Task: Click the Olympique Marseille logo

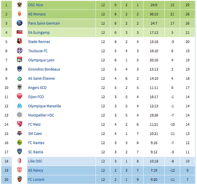Action: [x=20, y=106]
